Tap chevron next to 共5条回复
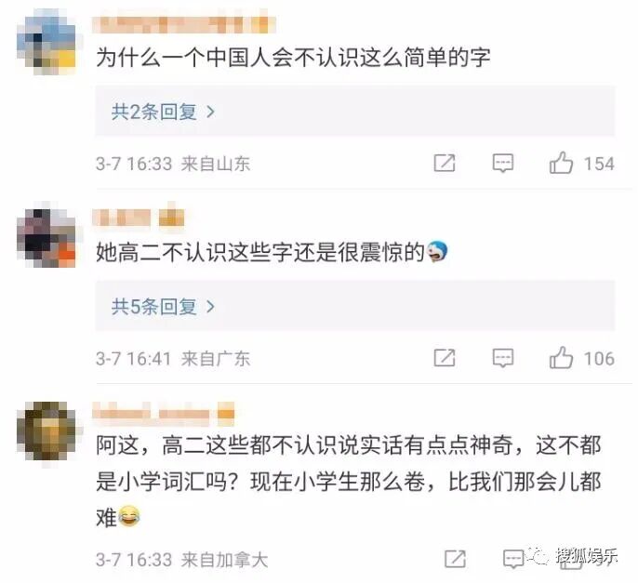This screenshot has height=583, width=638. (x=210, y=306)
